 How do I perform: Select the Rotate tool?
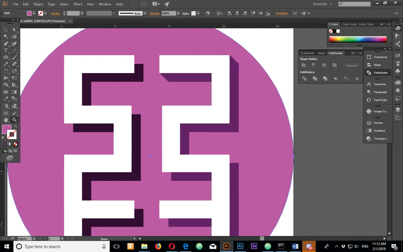pyautogui.click(x=6, y=71)
